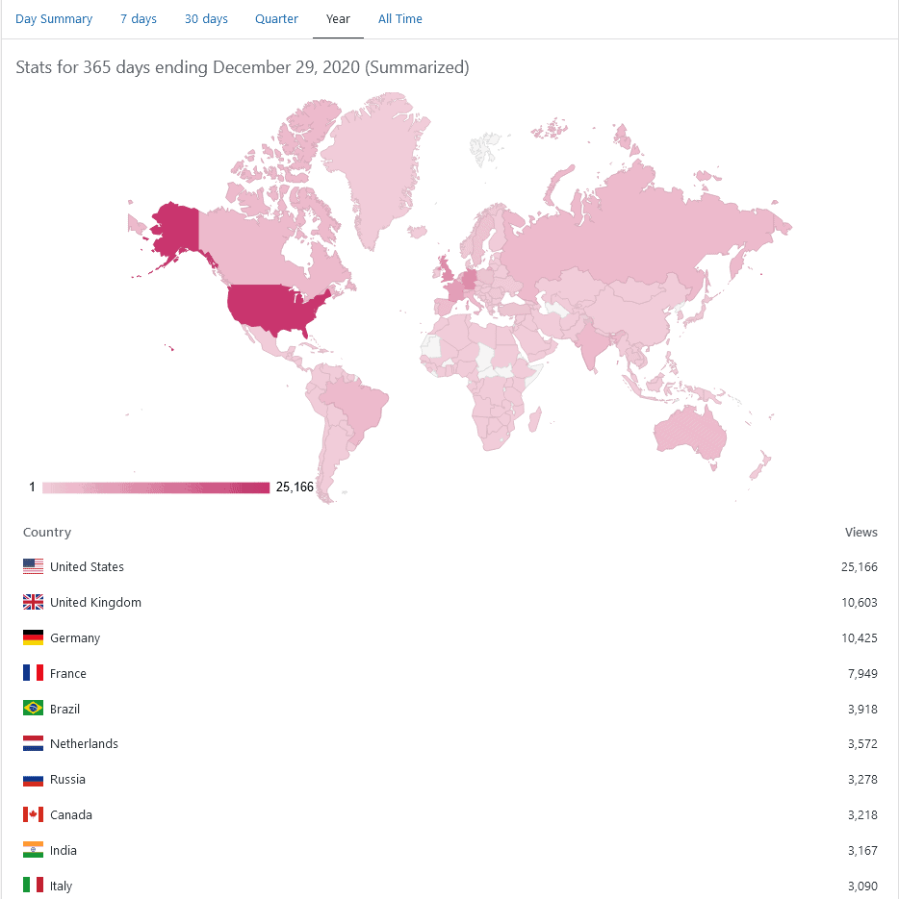The image size is (899, 899).
Task: Select the Quarter tab
Action: pyautogui.click(x=276, y=19)
